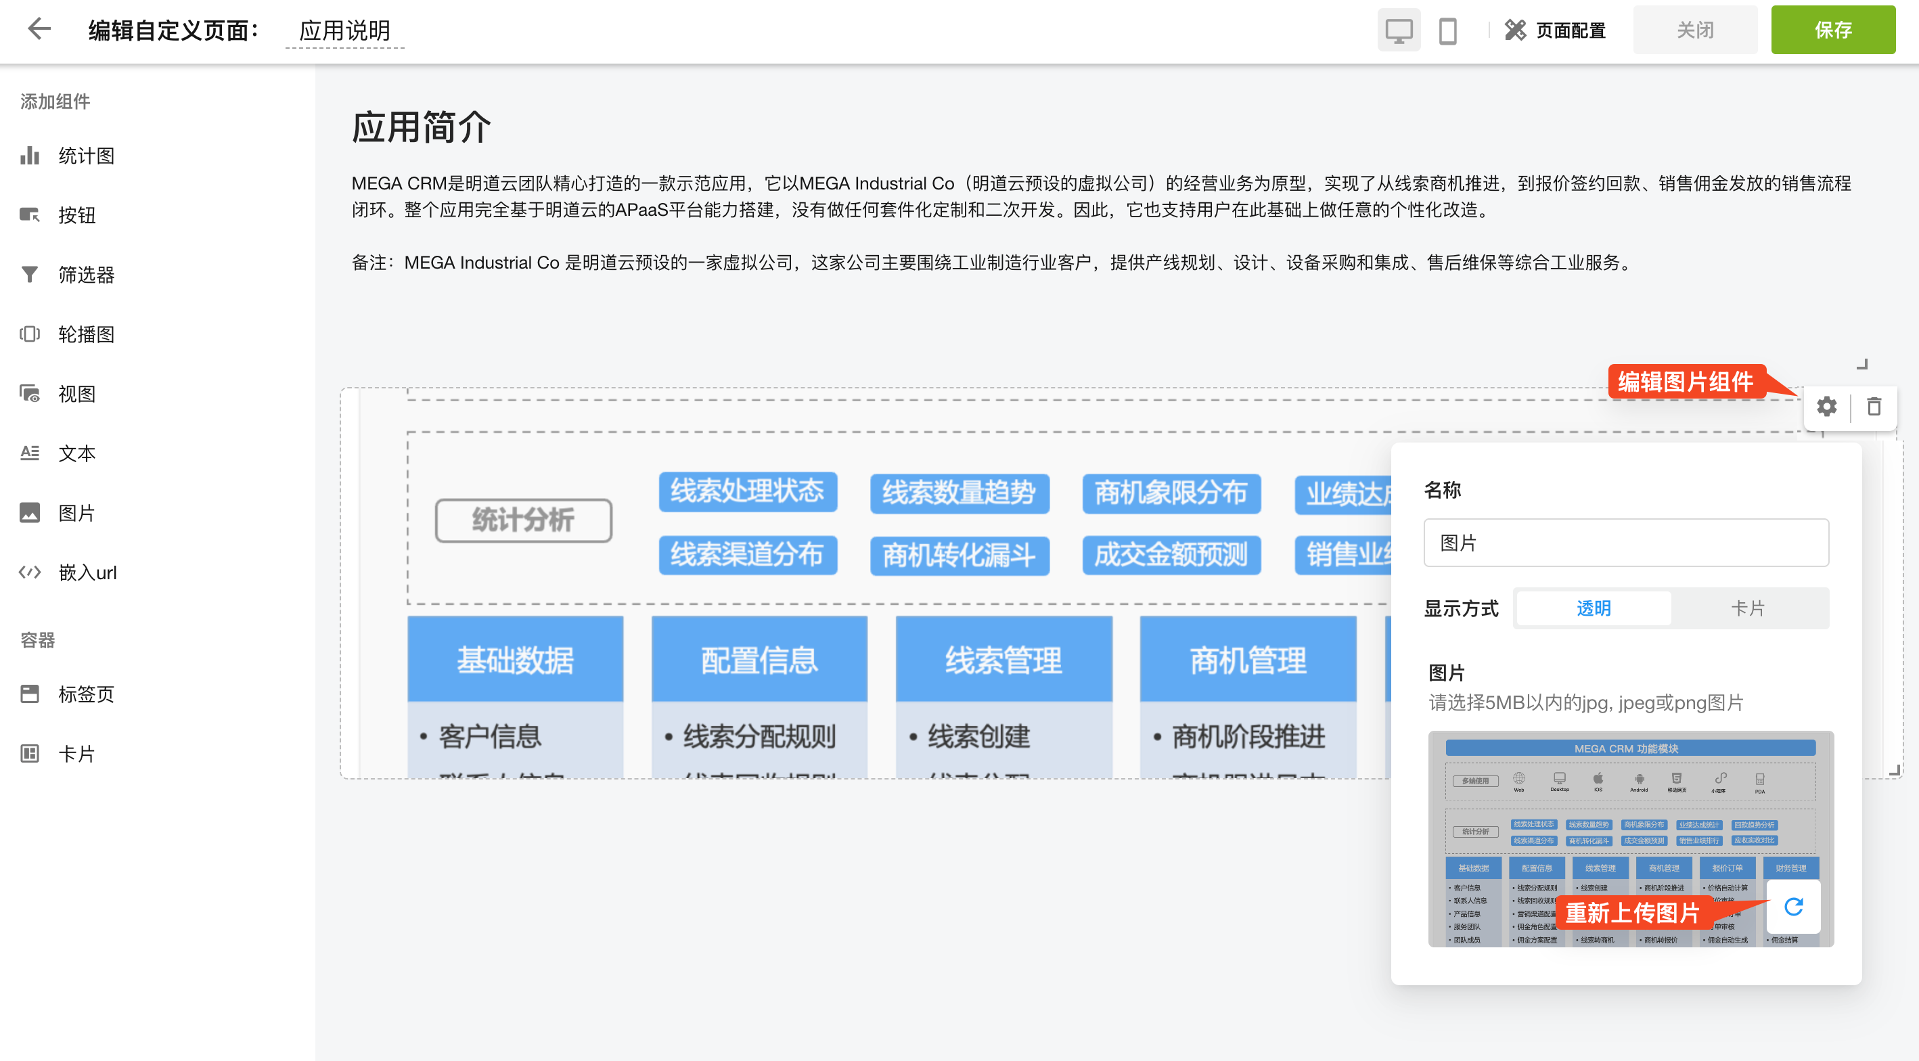
Task: Click the 添加组件 section header
Action: (55, 102)
